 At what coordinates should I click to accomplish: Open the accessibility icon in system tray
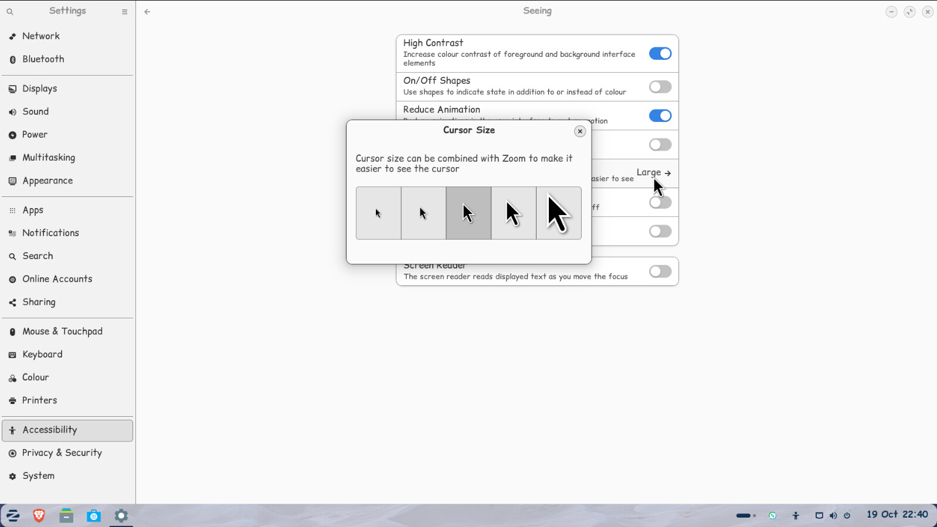click(x=796, y=516)
